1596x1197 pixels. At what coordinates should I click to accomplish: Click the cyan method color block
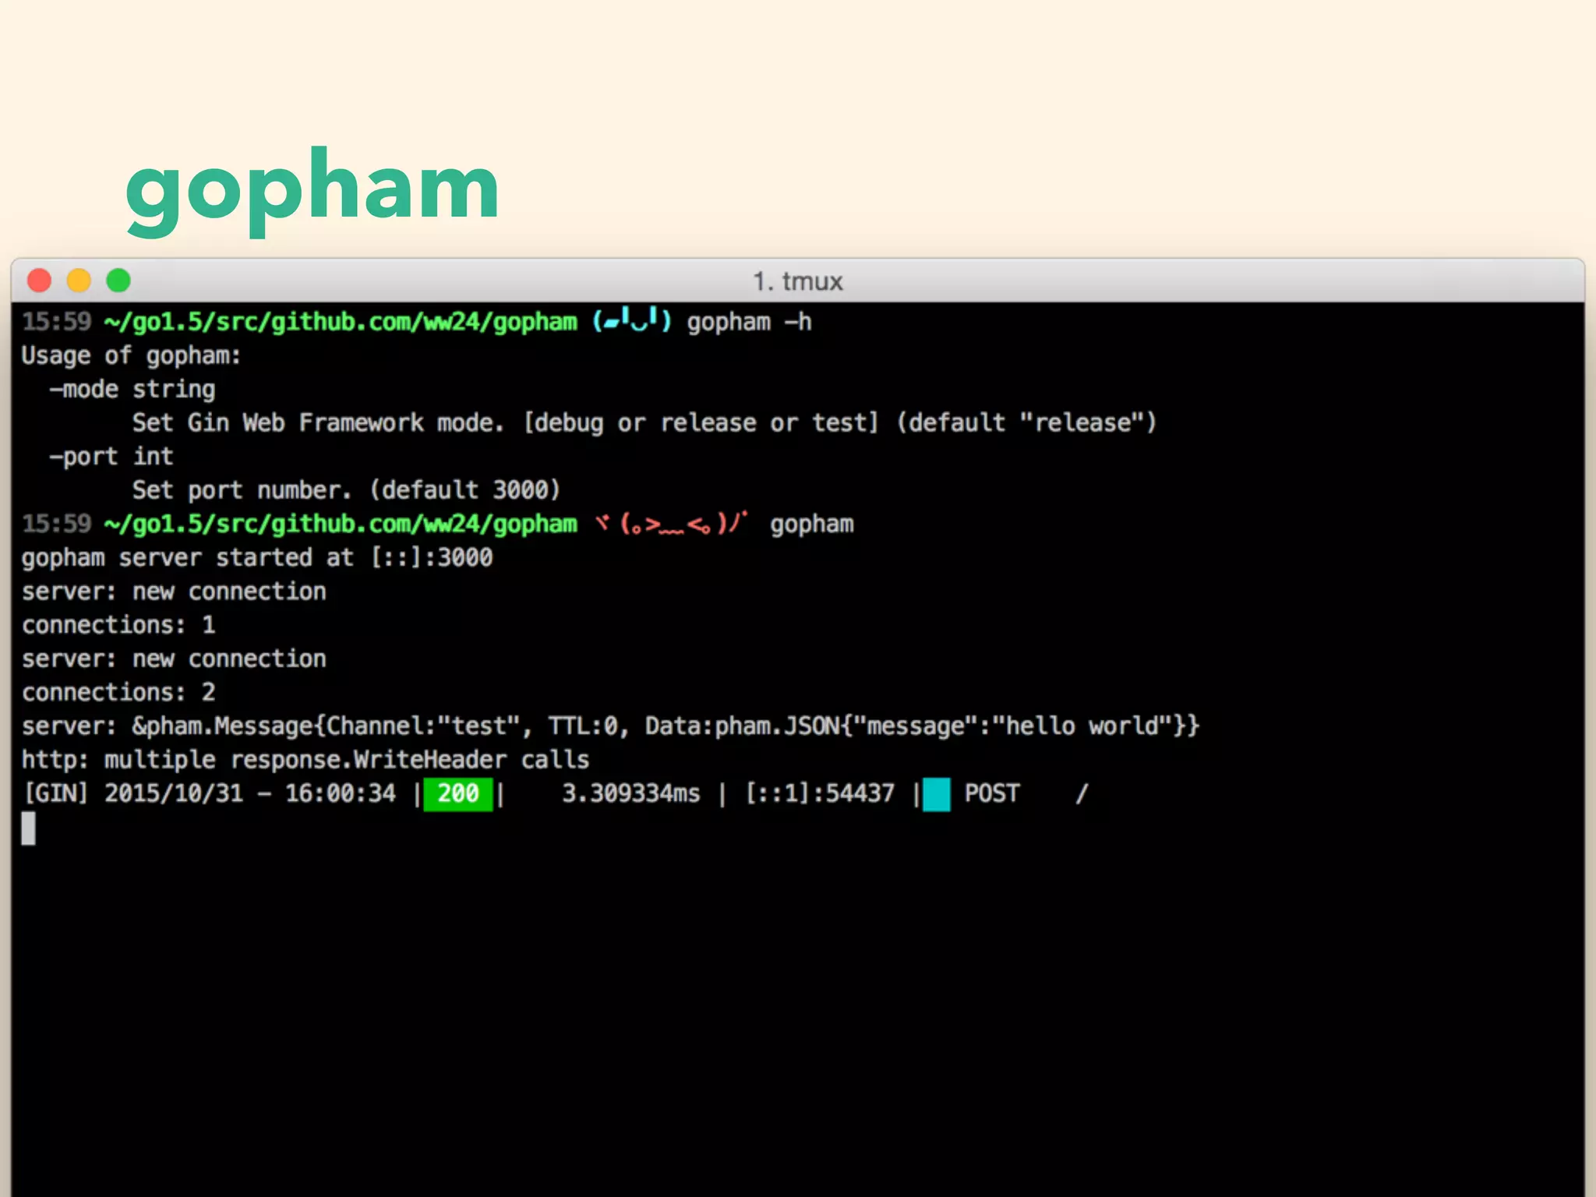click(937, 794)
